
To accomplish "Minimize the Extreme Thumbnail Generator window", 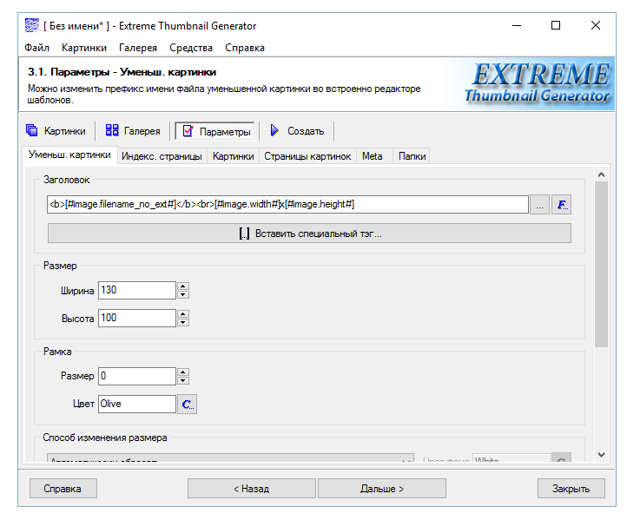I will point(517,25).
